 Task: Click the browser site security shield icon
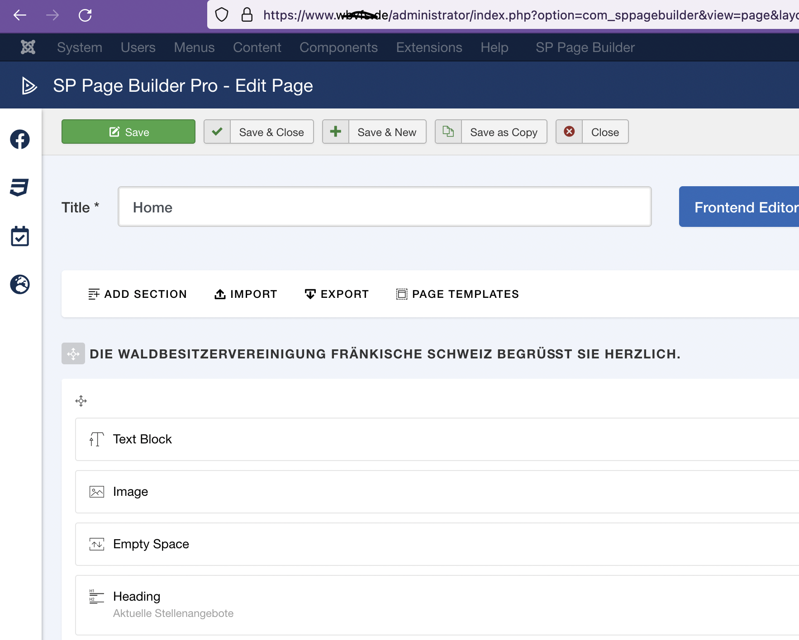click(222, 15)
